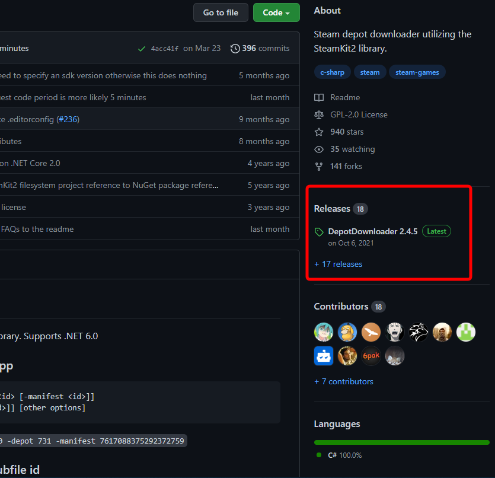Open the Readme book icon link

pyautogui.click(x=319, y=97)
